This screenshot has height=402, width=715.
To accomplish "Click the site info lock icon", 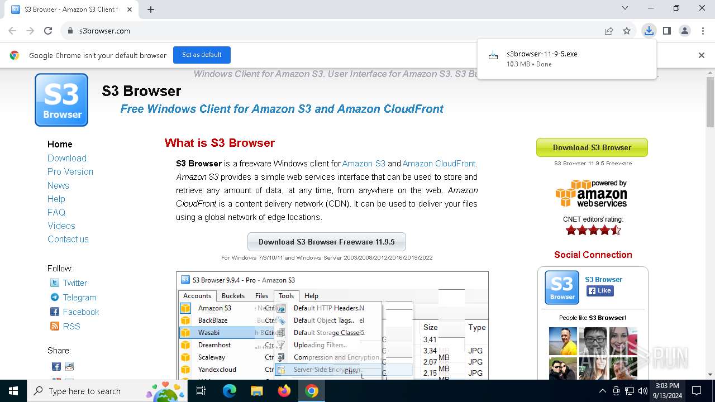I will tap(70, 31).
